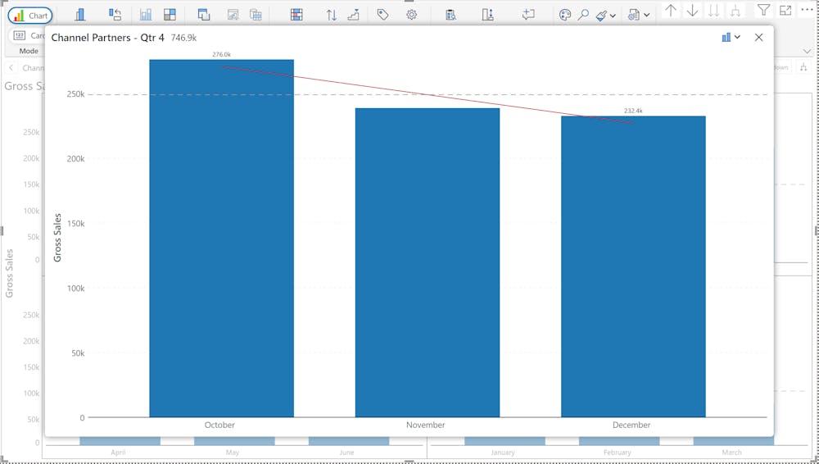Image resolution: width=819 pixels, height=464 pixels.
Task: Open the column chart type icon
Action: point(80,15)
